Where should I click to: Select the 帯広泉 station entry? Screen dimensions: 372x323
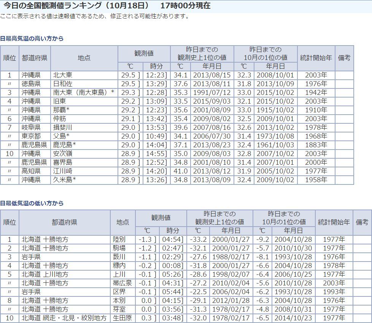click(122, 283)
